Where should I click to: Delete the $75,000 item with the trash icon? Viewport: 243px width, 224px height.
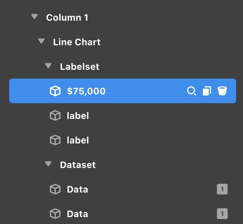(222, 91)
